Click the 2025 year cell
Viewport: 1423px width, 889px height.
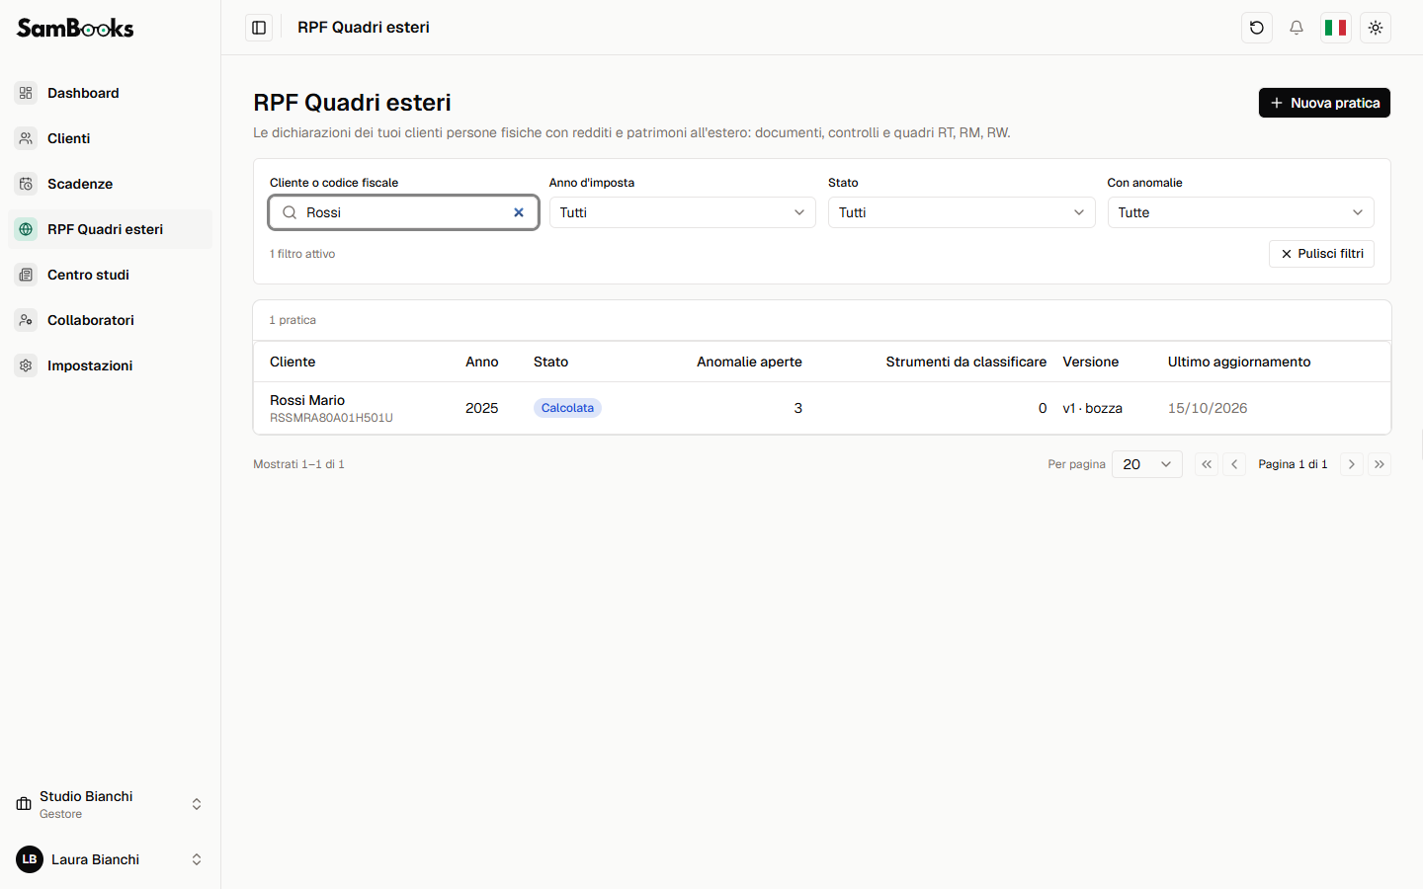pyautogui.click(x=481, y=408)
